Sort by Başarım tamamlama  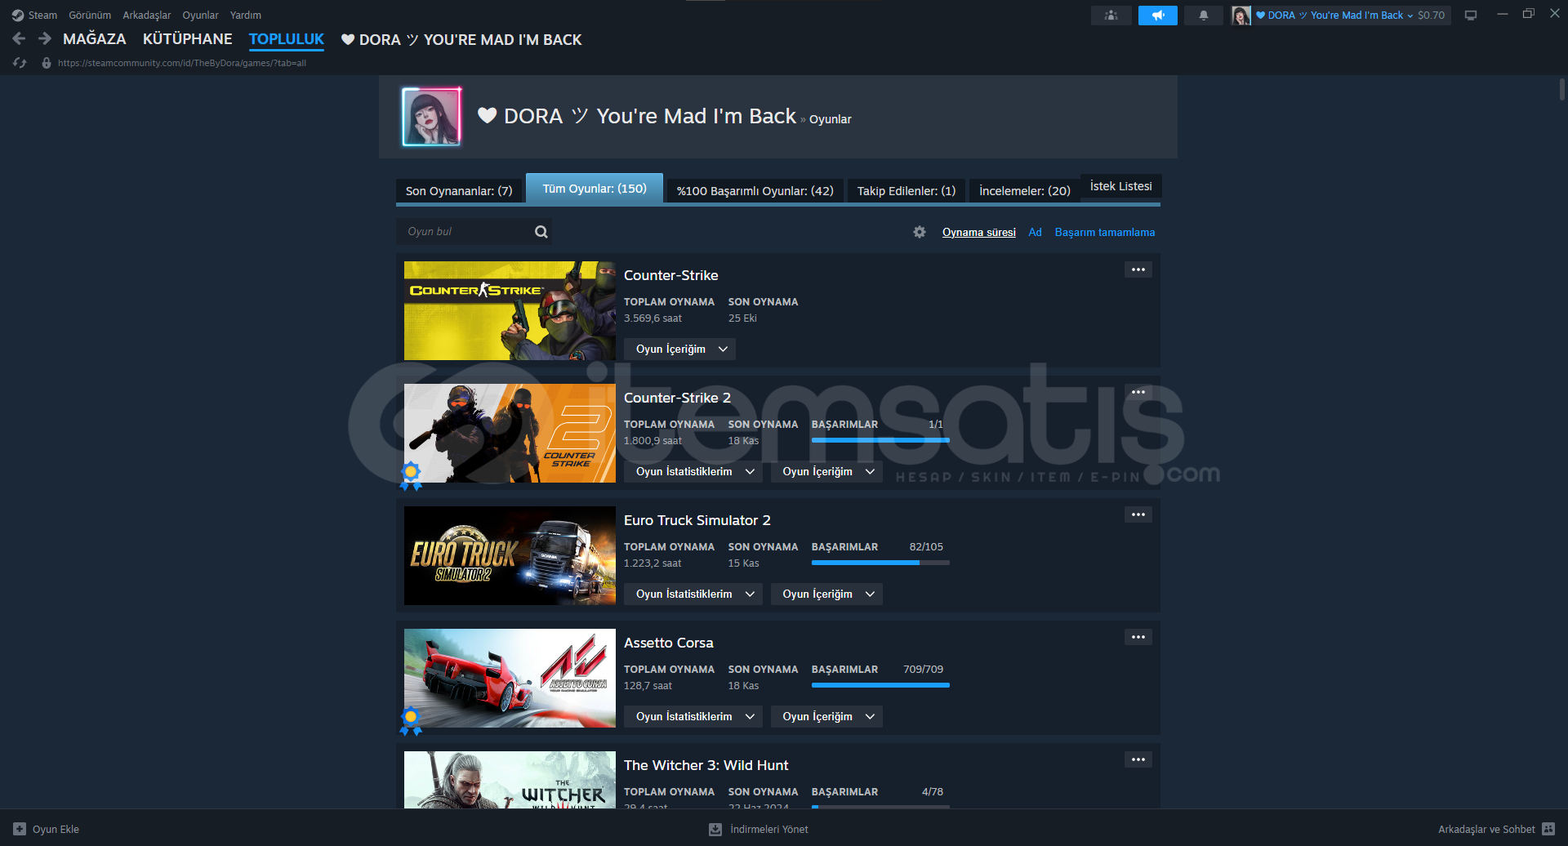(1105, 233)
